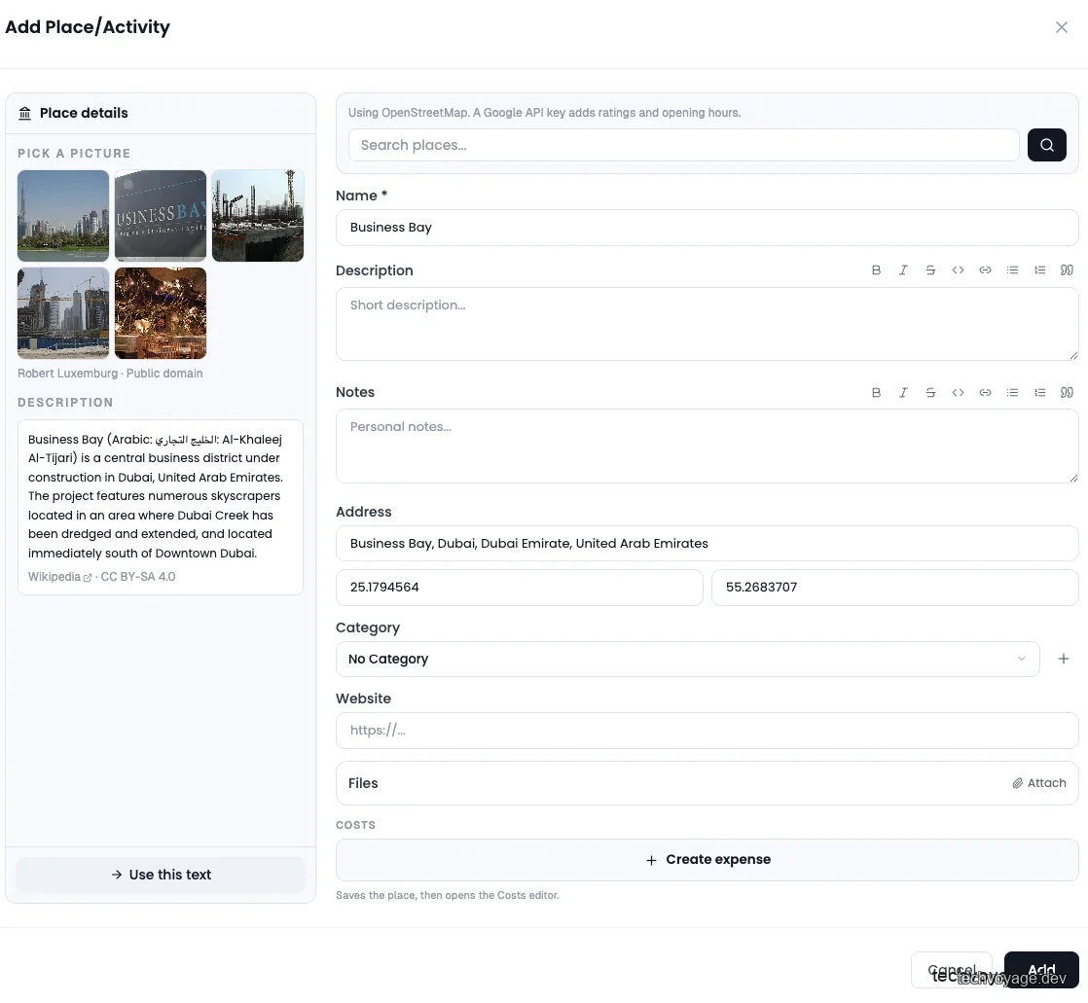1088x1003 pixels.
Task: Click the Robert Luxemburg Public domain credit
Action: [x=110, y=374]
